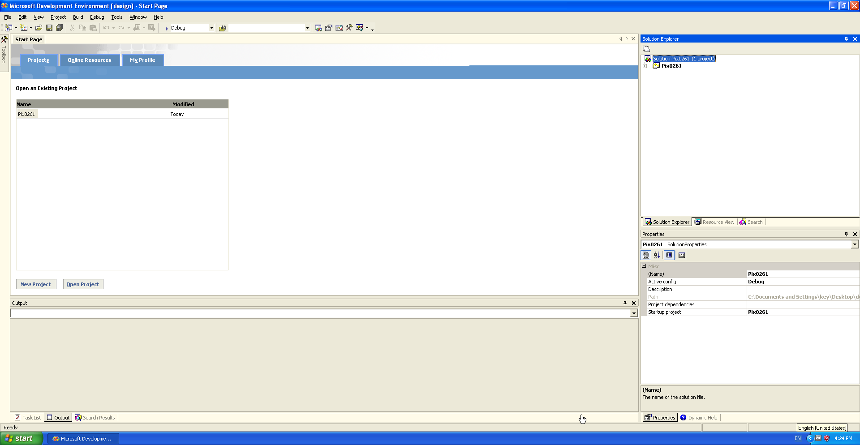The height and width of the screenshot is (445, 860).
Task: Open the Add New Item dropdown arrow
Action: pos(31,28)
